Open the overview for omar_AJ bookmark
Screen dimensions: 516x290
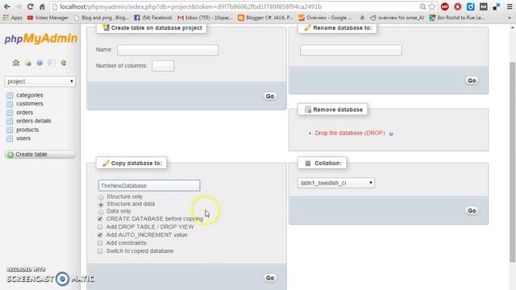pos(397,18)
